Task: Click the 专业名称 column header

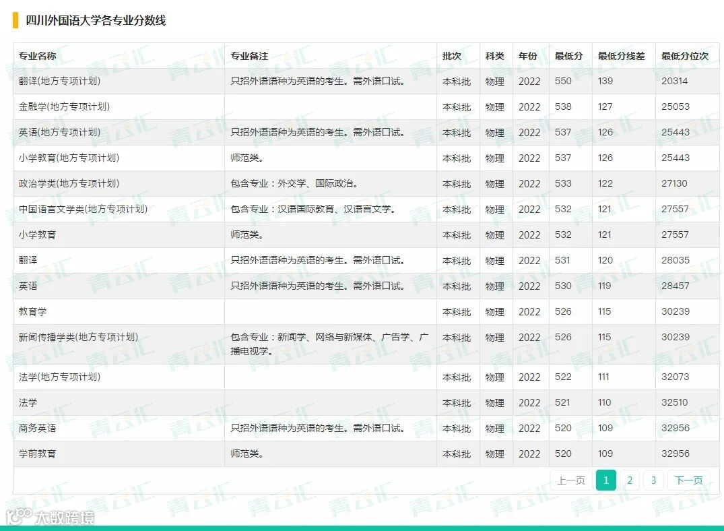Action: [x=38, y=56]
